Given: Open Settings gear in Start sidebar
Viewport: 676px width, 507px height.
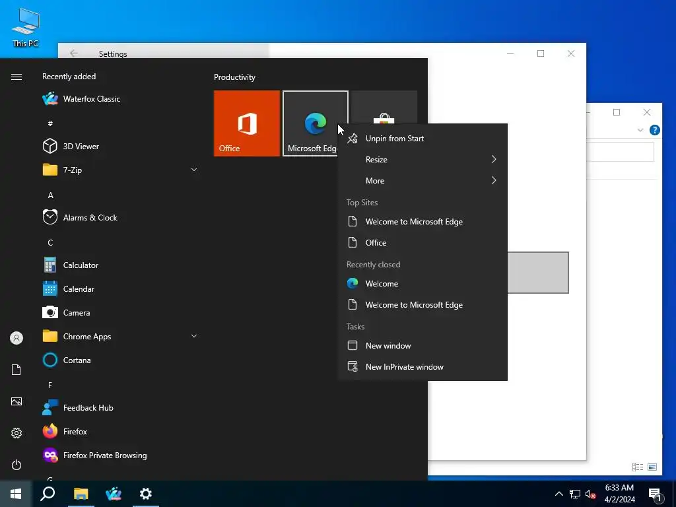Looking at the screenshot, I should coord(17,433).
